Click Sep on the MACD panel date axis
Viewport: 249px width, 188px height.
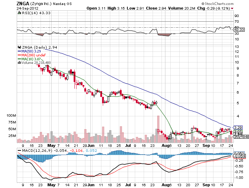(x=206, y=185)
